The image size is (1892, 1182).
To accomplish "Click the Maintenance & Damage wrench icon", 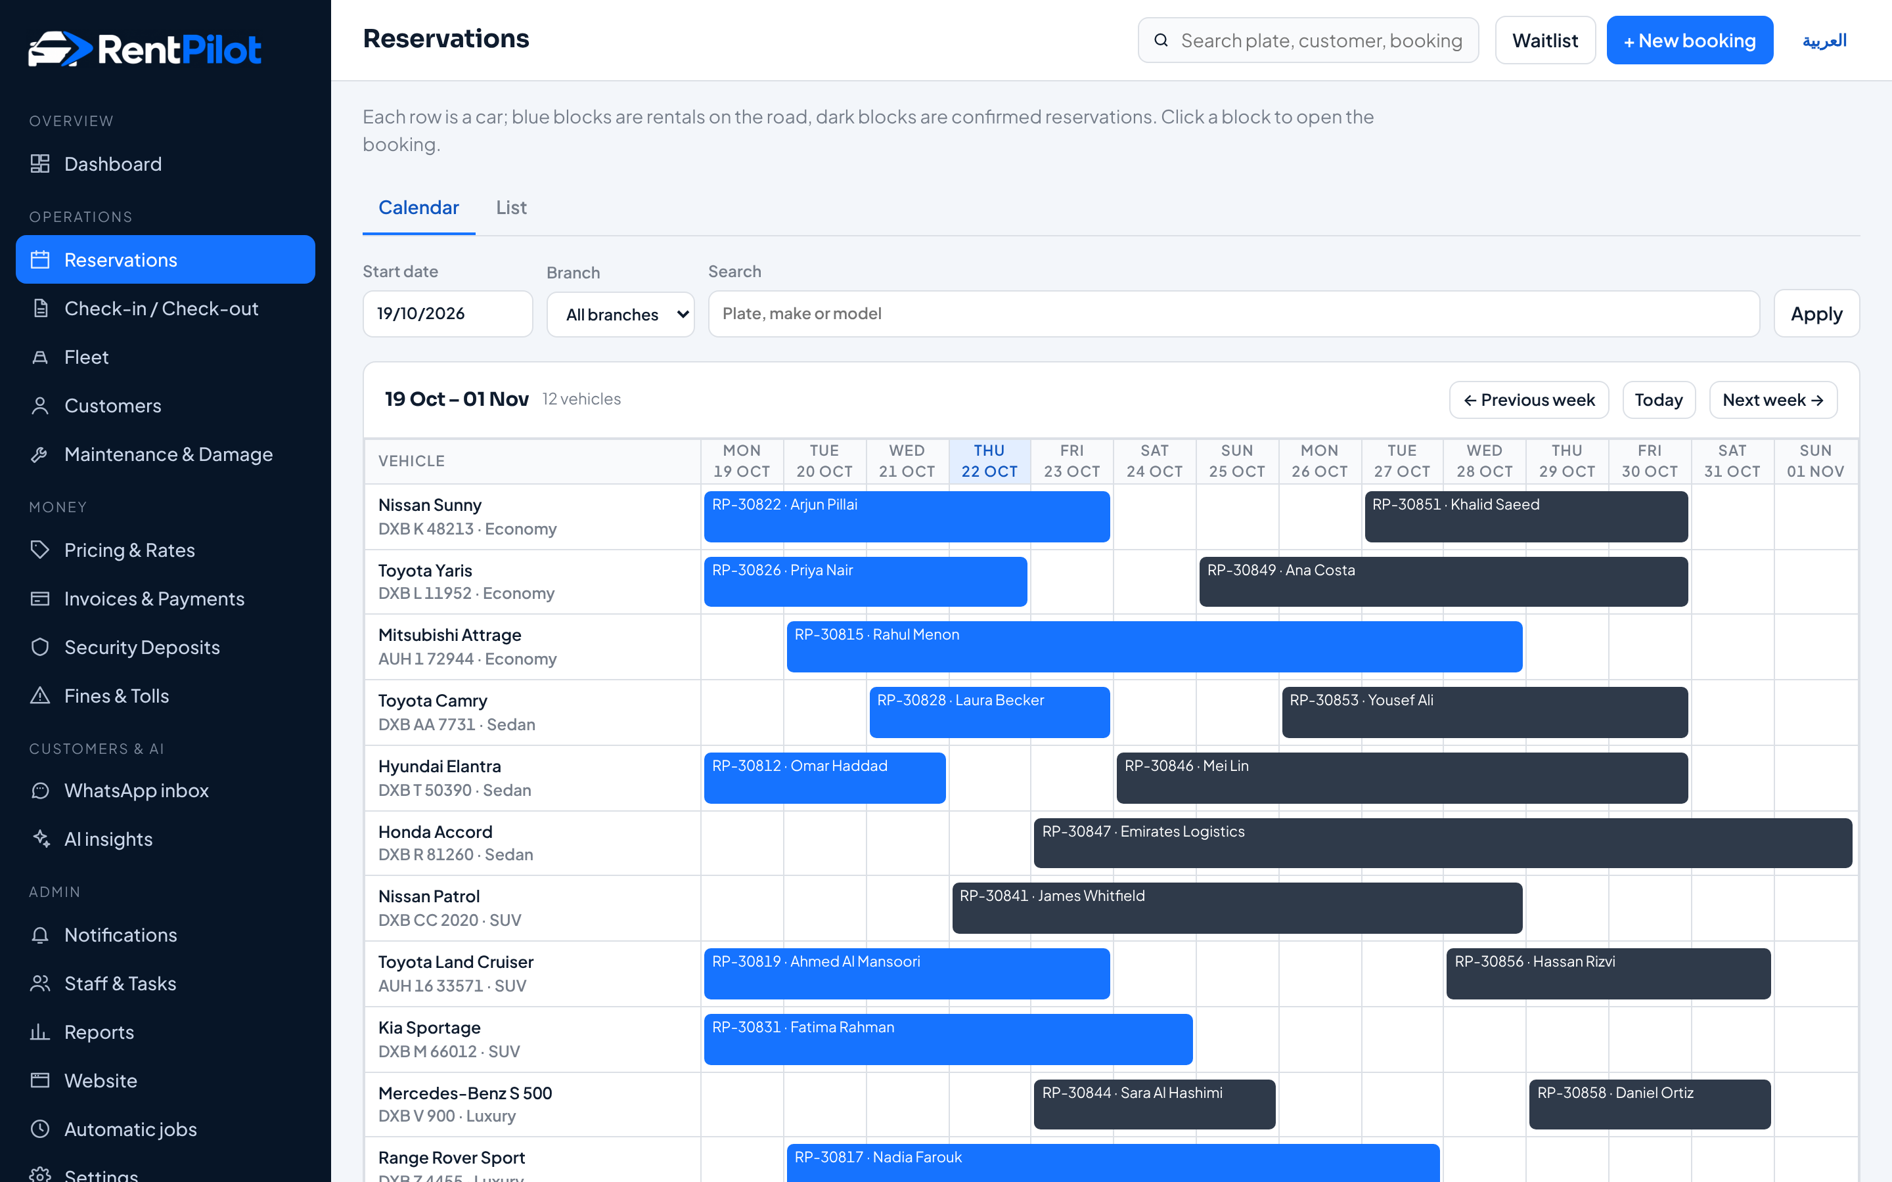I will 40,454.
